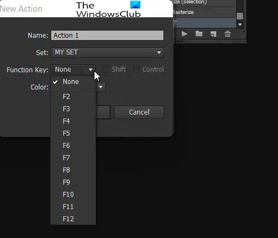
Task: Collapse the Function Key dropdown arrow
Action: click(x=91, y=70)
